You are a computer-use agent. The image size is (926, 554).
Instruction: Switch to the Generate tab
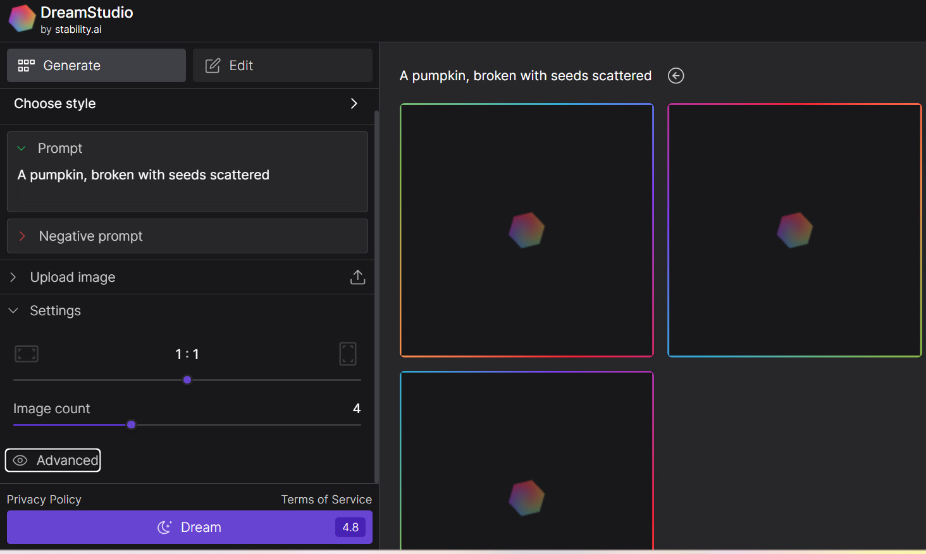[x=96, y=66]
